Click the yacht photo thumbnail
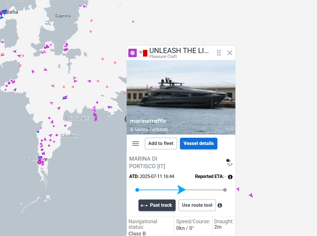This screenshot has height=236, width=317. point(181,97)
